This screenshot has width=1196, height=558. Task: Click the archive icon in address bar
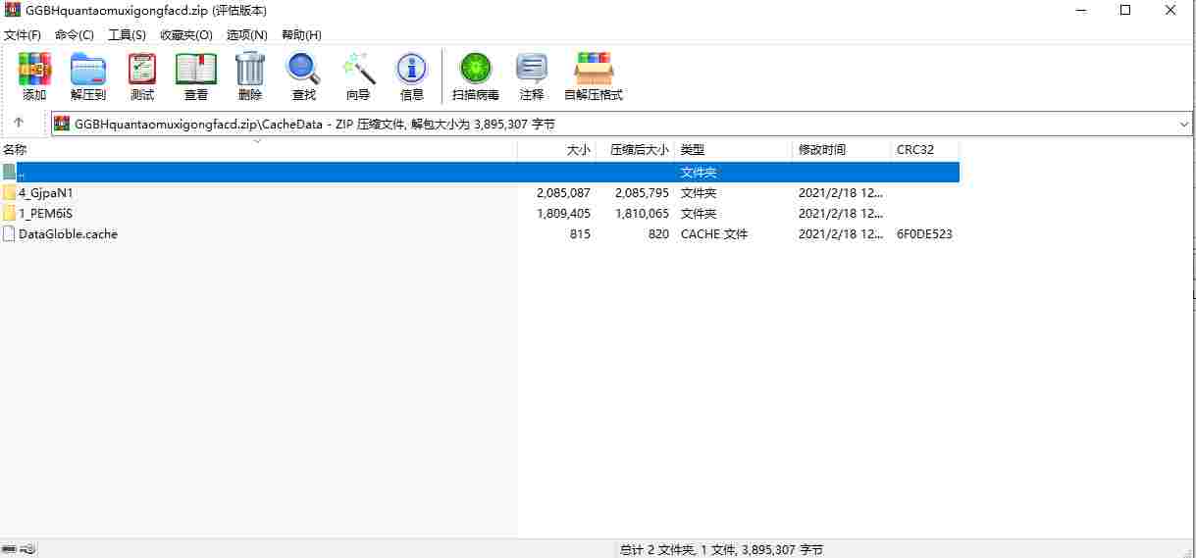coord(62,124)
